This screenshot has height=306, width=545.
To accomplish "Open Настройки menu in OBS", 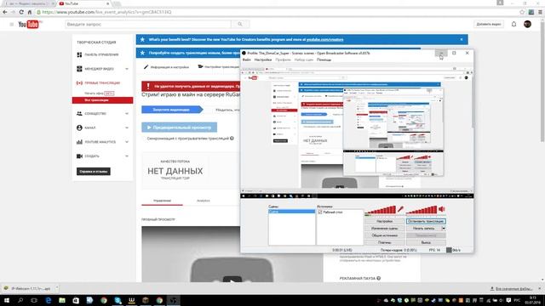I will 263,59.
